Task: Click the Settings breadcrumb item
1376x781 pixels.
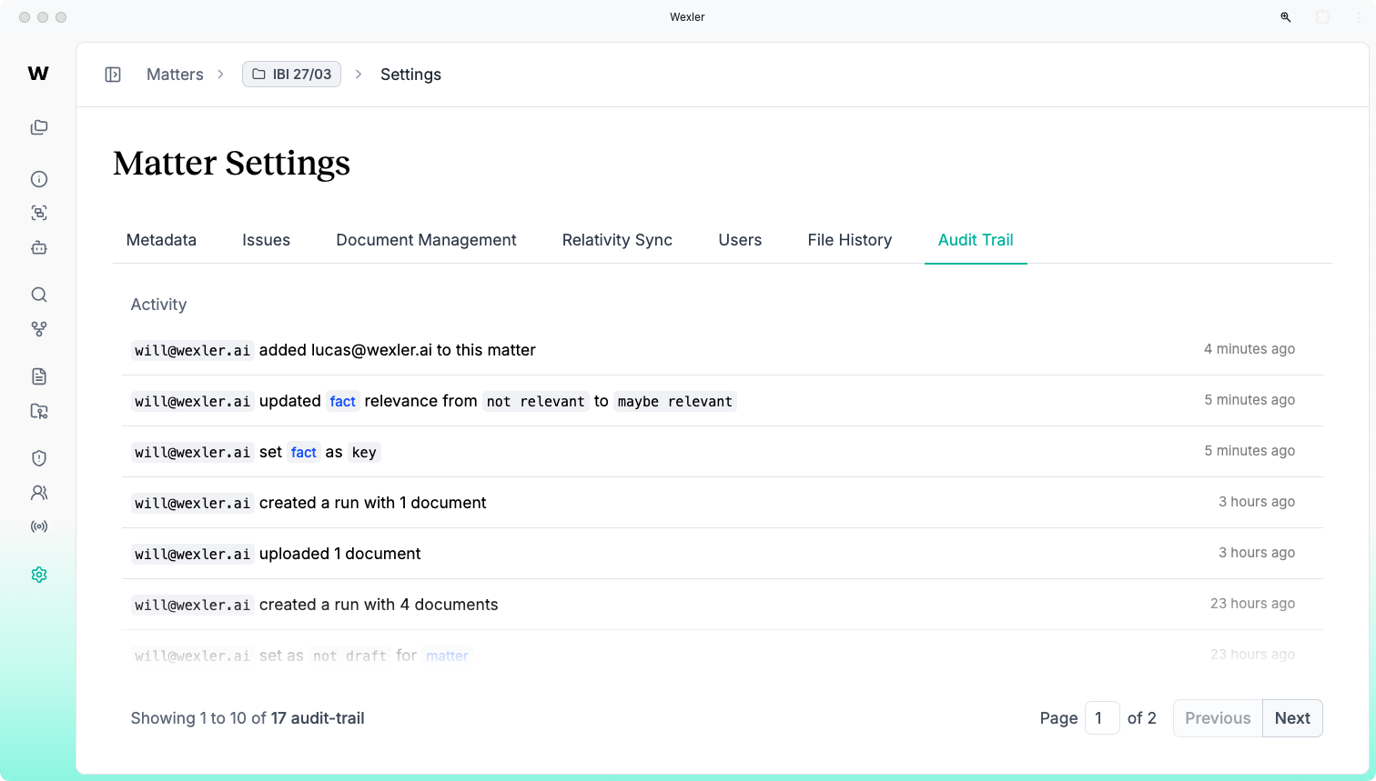Action: pos(410,75)
